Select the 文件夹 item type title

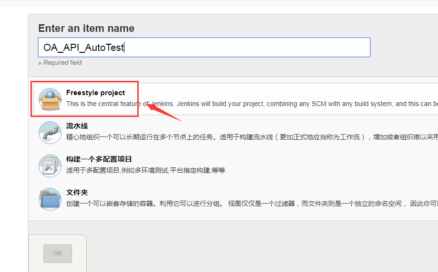pos(77,192)
